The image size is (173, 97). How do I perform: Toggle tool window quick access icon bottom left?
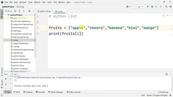coord(2,95)
